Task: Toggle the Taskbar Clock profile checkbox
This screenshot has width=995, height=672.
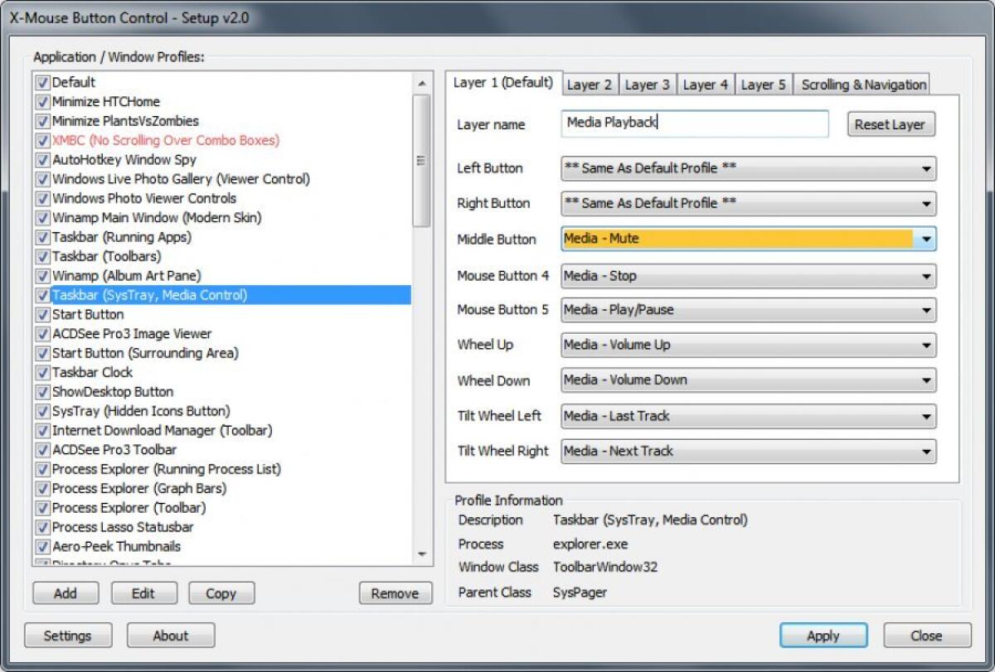Action: pos(43,372)
